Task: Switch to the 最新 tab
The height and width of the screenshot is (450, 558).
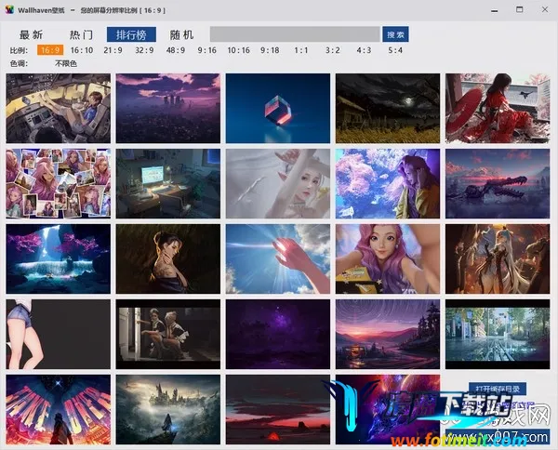Action: (x=32, y=34)
